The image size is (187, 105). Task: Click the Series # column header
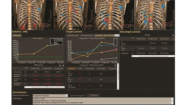click(x=89, y=68)
